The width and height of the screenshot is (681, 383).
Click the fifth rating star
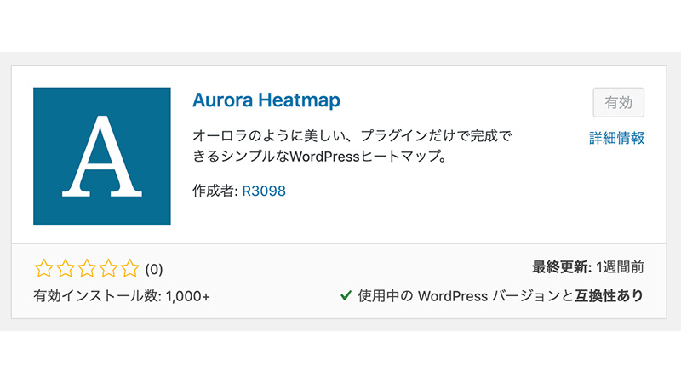[x=130, y=268]
